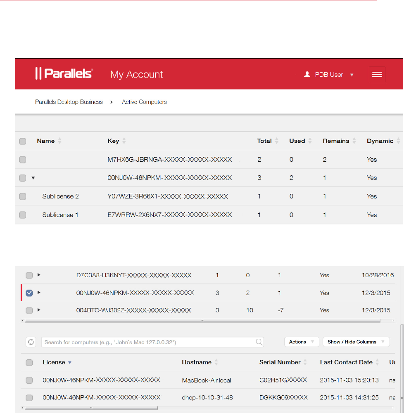
Task: Check the D7C3A8-H3KNYT row checkbox
Action: pyautogui.click(x=29, y=275)
